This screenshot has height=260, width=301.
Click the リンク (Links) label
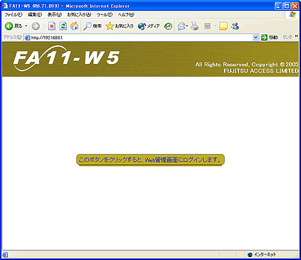287,37
